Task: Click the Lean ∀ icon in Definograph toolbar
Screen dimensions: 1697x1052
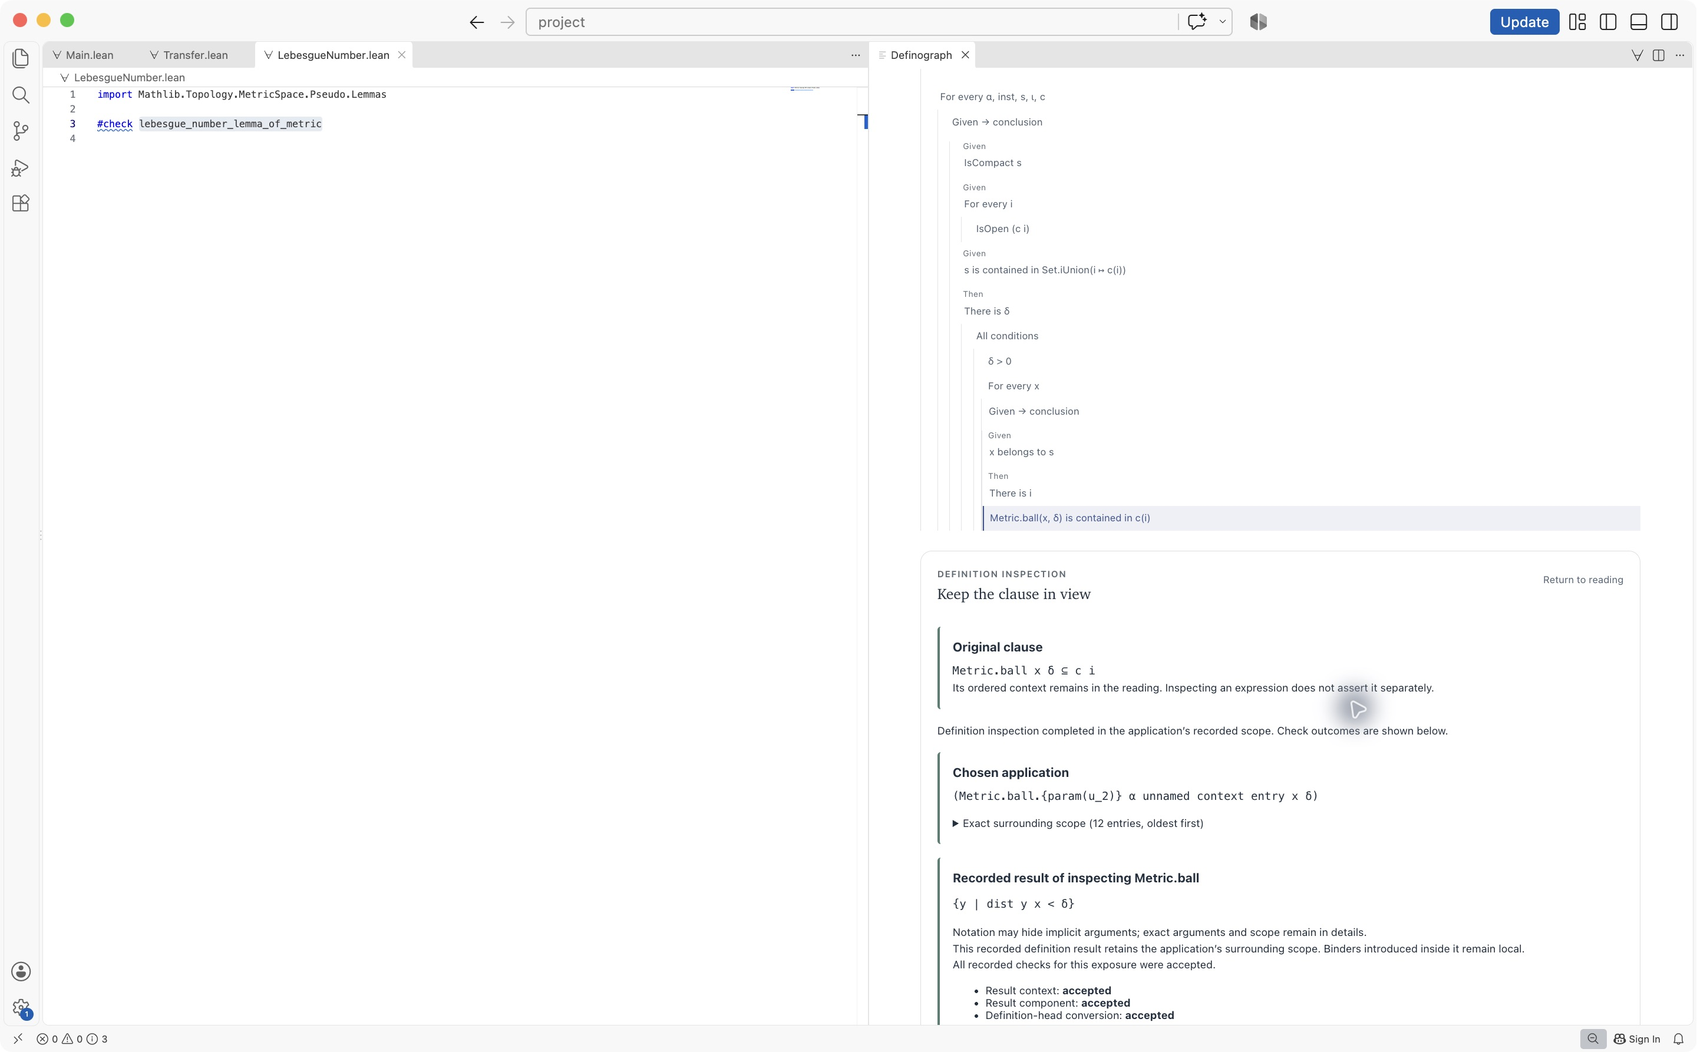Action: (1637, 55)
